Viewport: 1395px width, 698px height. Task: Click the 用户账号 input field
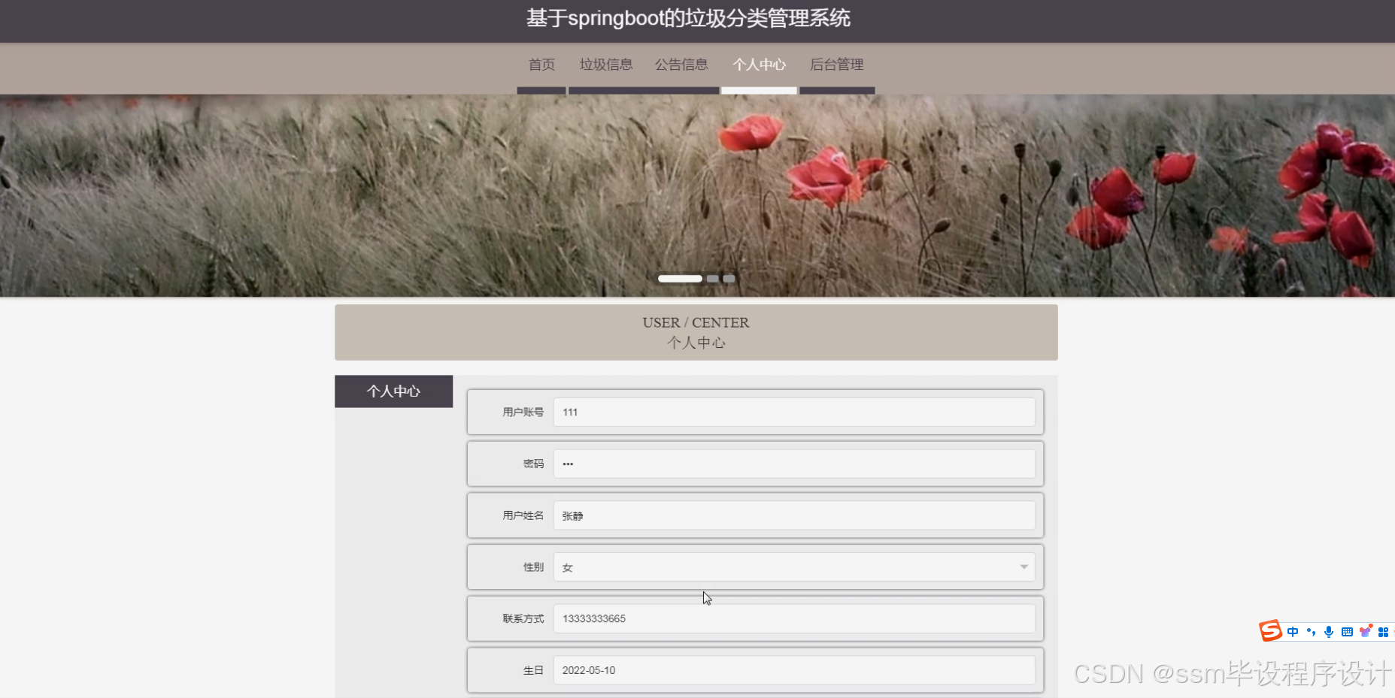pyautogui.click(x=795, y=412)
